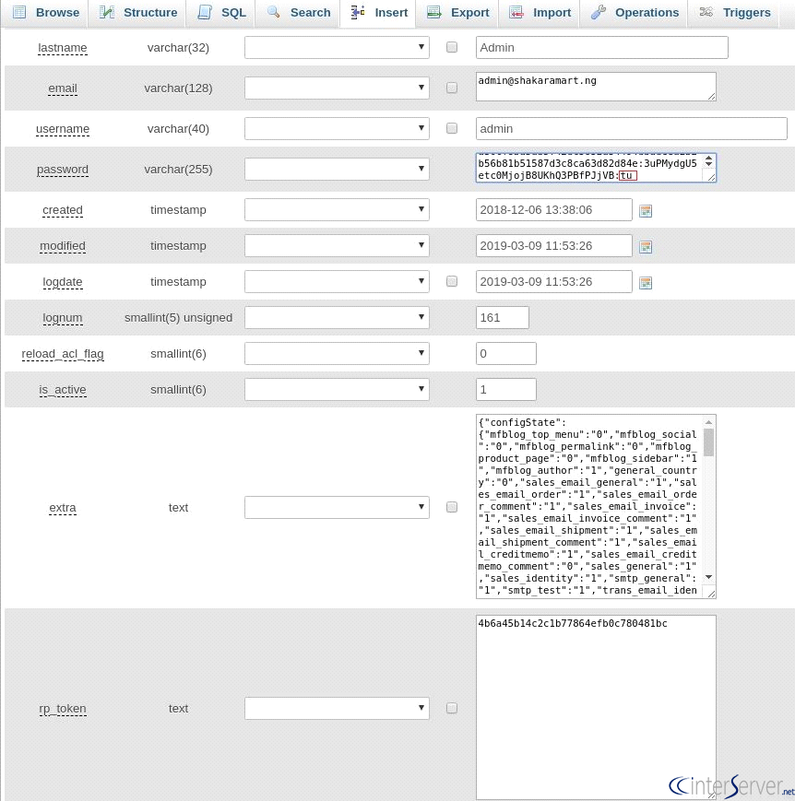Check the null checkbox beside email
This screenshot has height=801, width=795.
point(451,88)
